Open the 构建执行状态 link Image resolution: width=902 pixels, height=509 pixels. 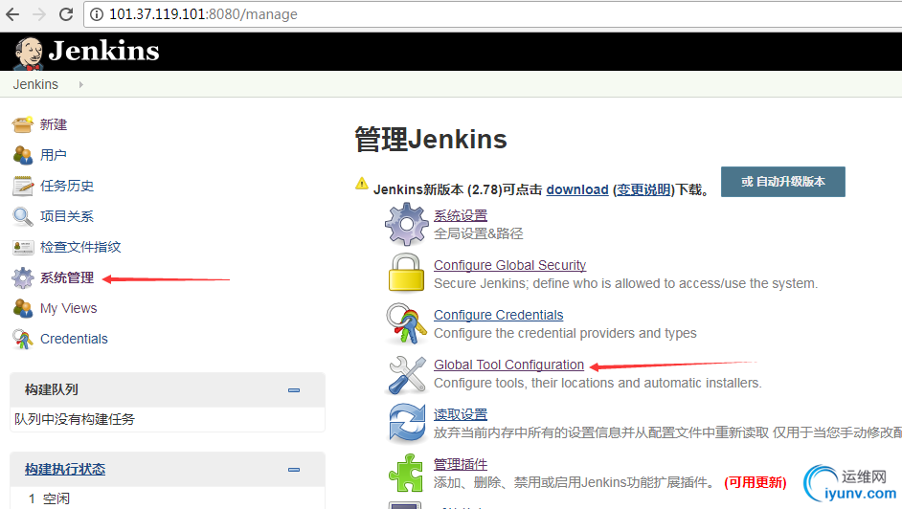[65, 470]
